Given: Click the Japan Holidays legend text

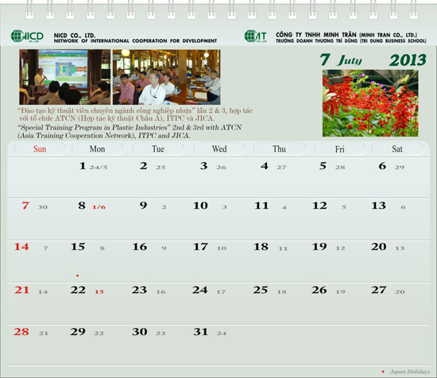Looking at the screenshot, I should (x=410, y=372).
